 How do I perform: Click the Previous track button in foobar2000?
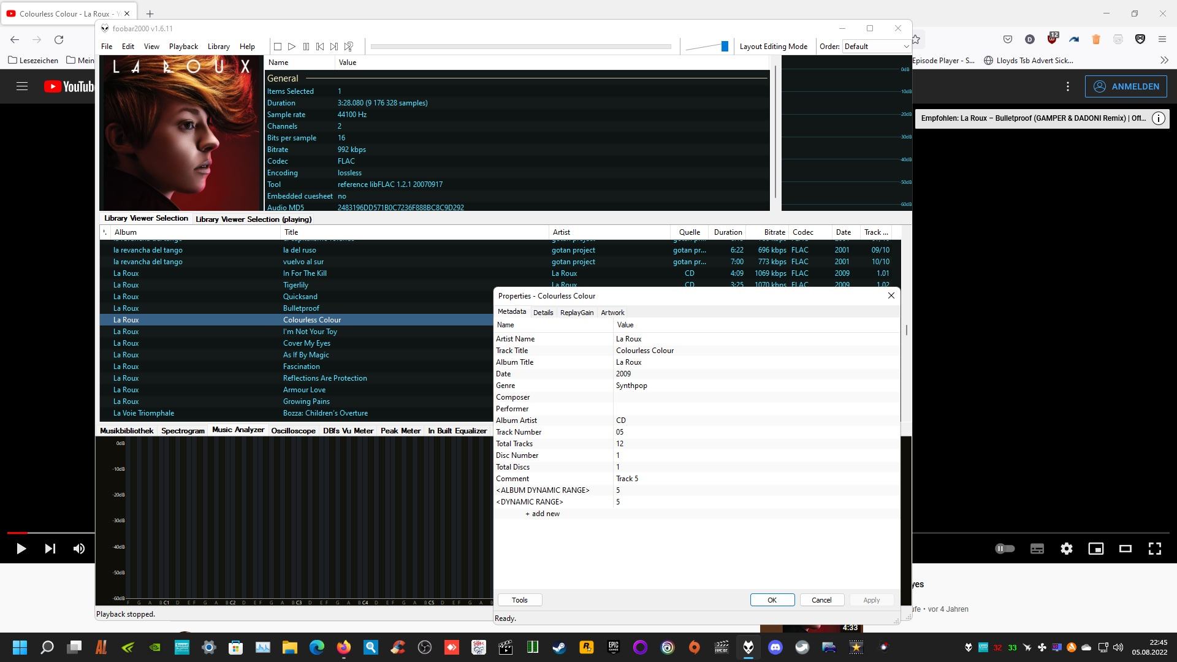tap(320, 47)
